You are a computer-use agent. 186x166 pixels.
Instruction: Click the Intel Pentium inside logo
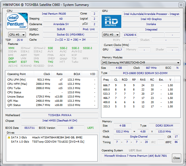[17, 21]
